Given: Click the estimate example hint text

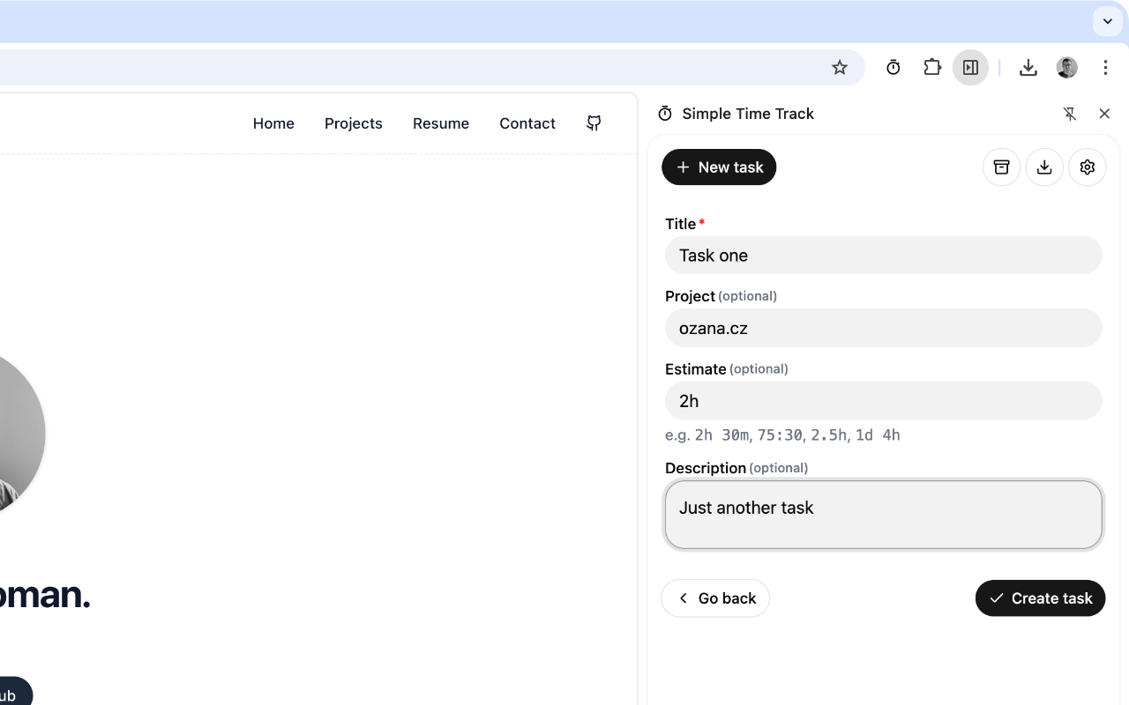Looking at the screenshot, I should 782,435.
